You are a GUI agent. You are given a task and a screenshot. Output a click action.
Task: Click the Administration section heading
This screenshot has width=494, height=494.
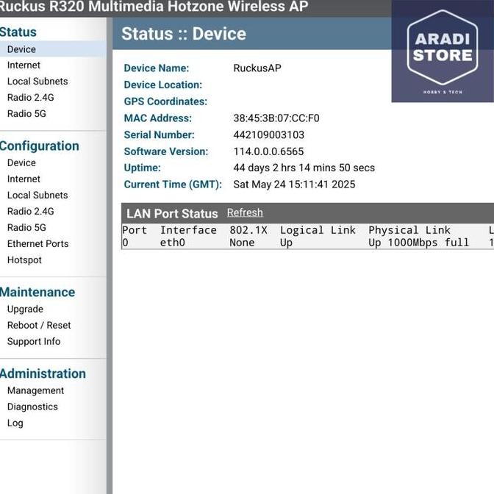pyautogui.click(x=43, y=373)
